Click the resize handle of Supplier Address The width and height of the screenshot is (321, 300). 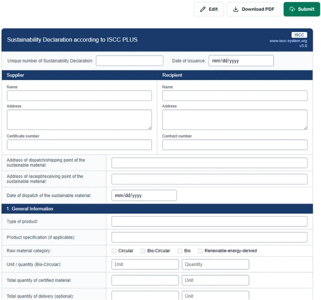(x=150, y=128)
